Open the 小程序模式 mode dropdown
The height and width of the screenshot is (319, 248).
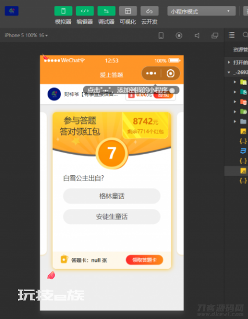(202, 11)
